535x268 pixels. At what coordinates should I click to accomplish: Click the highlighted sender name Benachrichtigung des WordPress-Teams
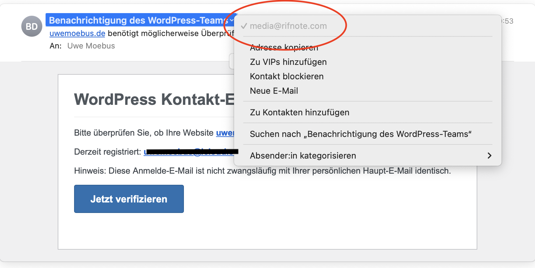138,20
